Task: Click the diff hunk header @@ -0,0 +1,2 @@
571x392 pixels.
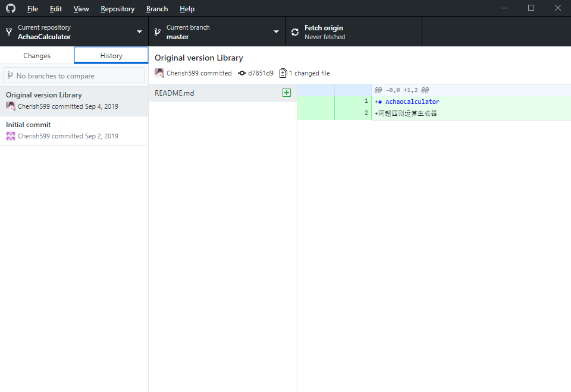Action: tap(401, 90)
